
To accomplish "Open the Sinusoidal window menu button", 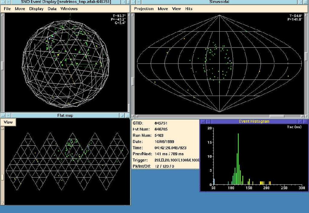I will pyautogui.click(x=133, y=2).
